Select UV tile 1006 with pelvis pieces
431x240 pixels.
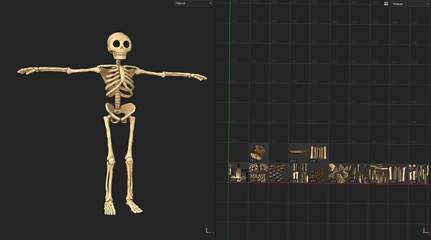click(338, 174)
